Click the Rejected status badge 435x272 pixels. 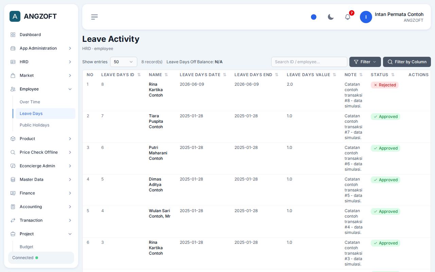(385, 85)
